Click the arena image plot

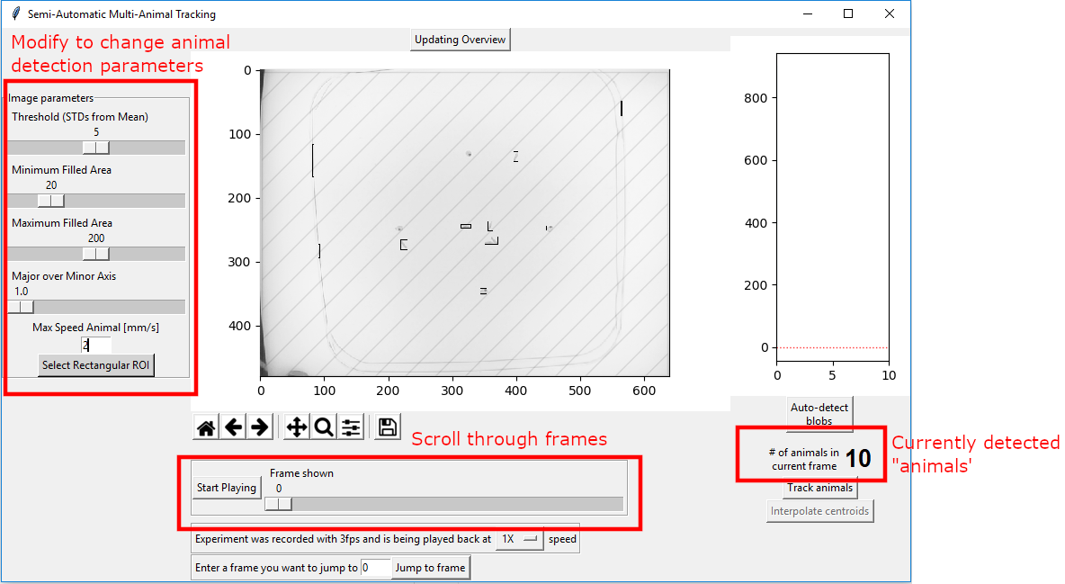tap(465, 223)
